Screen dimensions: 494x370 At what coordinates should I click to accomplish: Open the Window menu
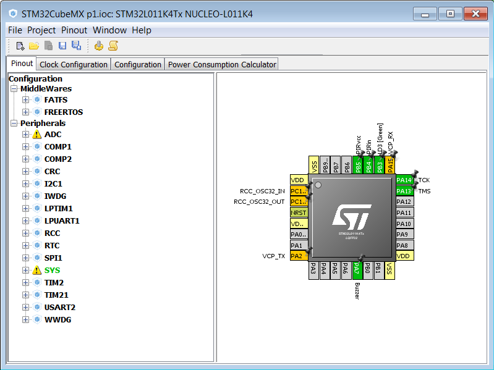[x=109, y=30]
